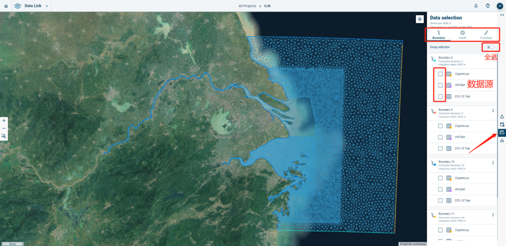The width and height of the screenshot is (506, 246).
Task: Check HYCOM under Boundary 10
Action: [x=441, y=189]
